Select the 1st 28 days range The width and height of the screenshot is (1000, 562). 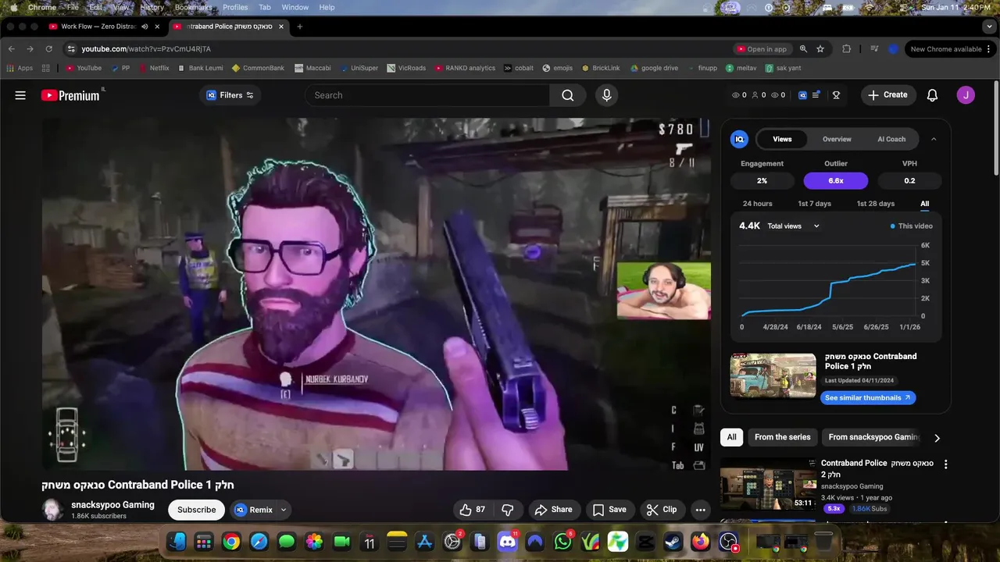[x=876, y=204]
